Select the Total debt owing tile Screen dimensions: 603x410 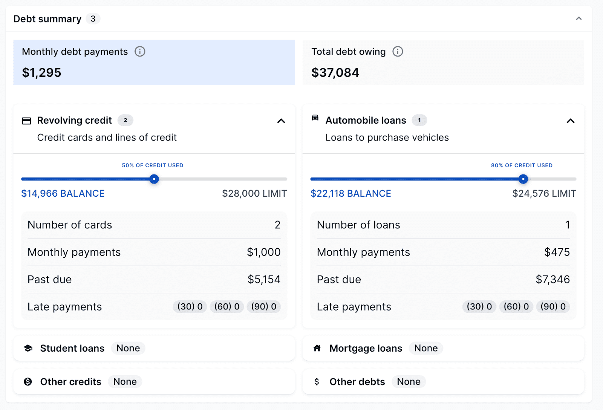point(443,63)
